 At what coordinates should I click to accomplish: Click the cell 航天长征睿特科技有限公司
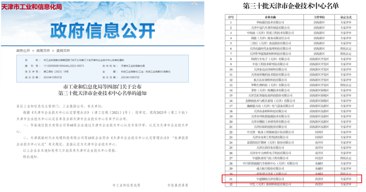tap(270, 80)
